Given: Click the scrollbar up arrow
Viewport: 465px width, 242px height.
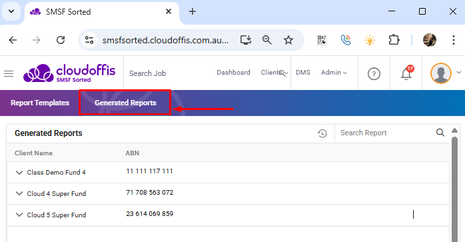Looking at the screenshot, I should point(454,131).
